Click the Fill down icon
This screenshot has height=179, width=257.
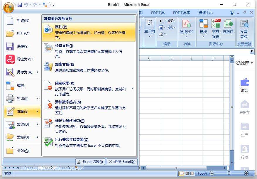tap(161, 28)
